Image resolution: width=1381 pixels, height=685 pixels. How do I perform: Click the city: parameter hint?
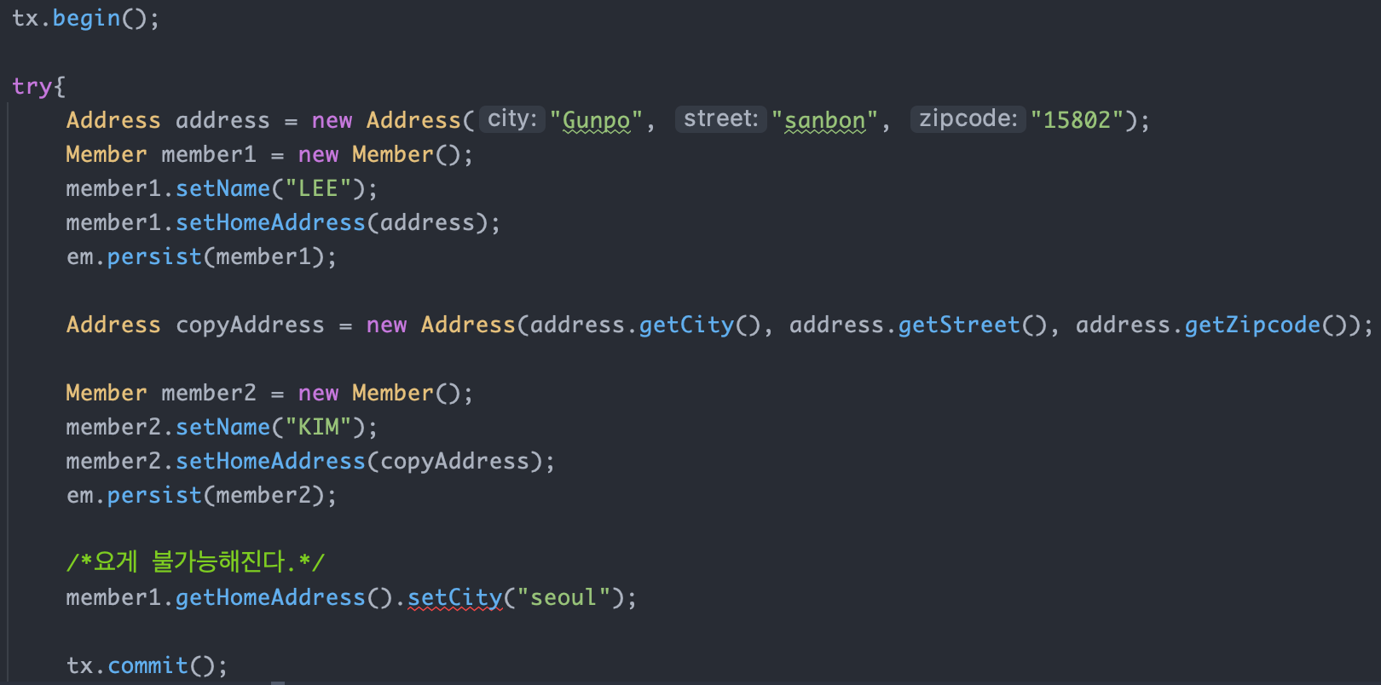pos(512,118)
